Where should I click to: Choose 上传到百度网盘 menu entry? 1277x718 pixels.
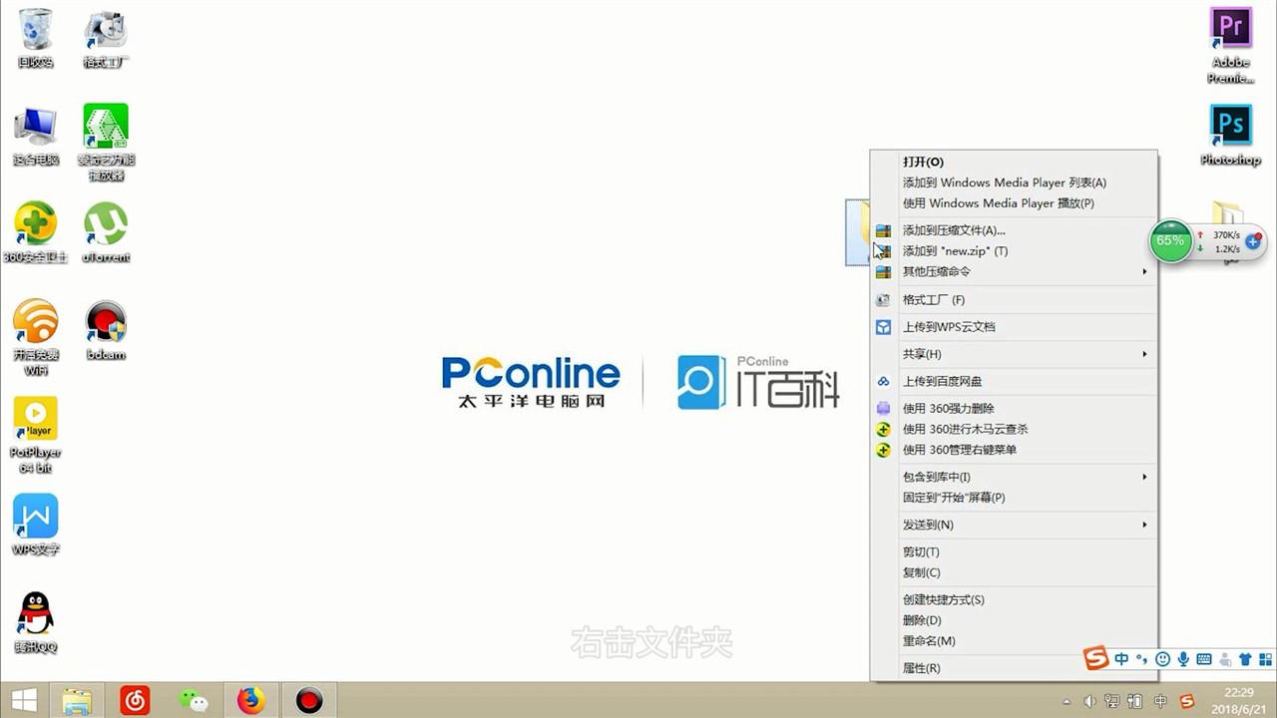1014,381
